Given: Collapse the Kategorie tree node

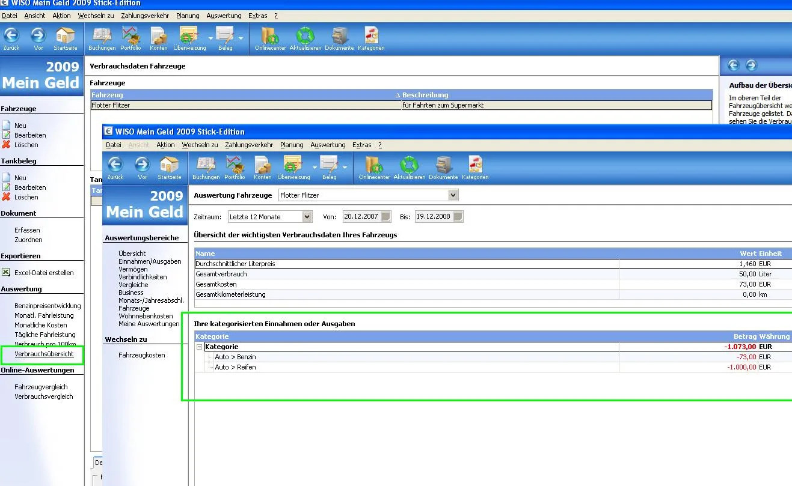Looking at the screenshot, I should point(200,347).
